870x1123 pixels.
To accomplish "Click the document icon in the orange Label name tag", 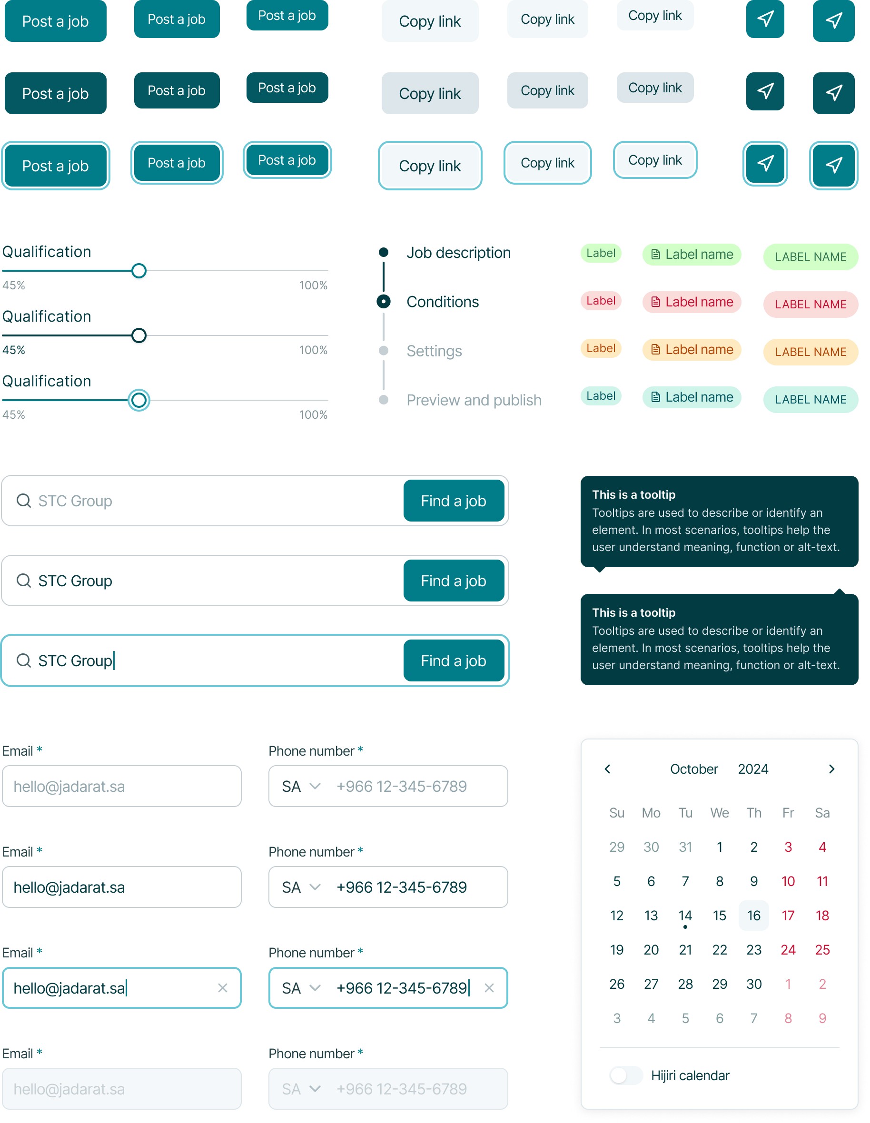I will tap(655, 350).
